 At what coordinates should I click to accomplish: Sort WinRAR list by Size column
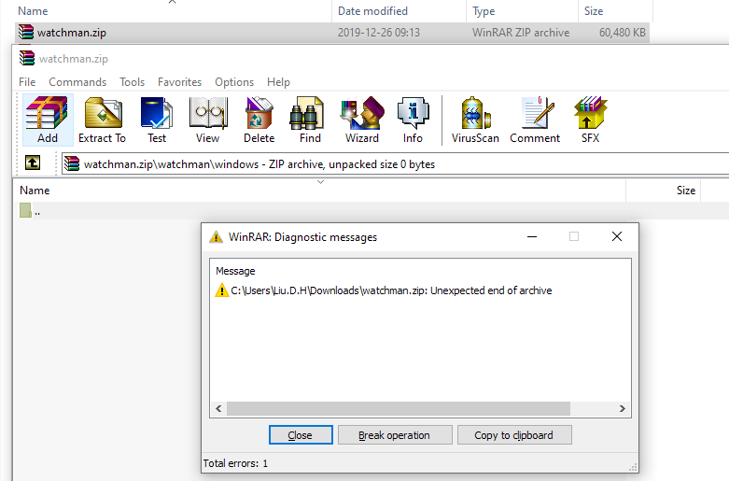click(664, 191)
